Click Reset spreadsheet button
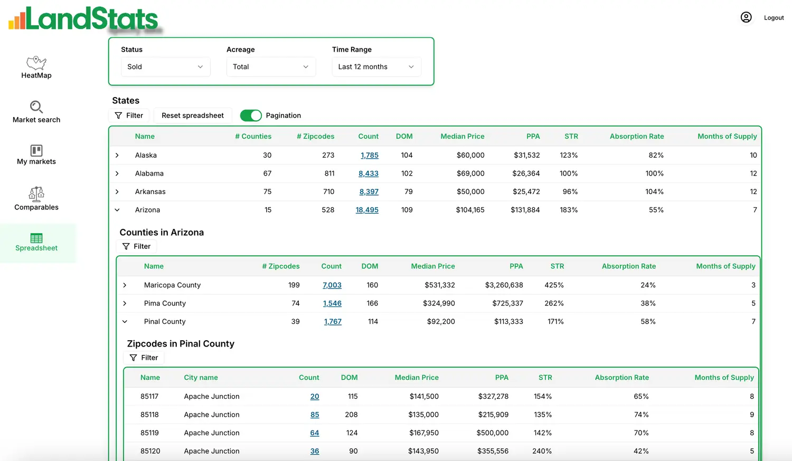Viewport: 792px width, 461px height. pyautogui.click(x=193, y=116)
